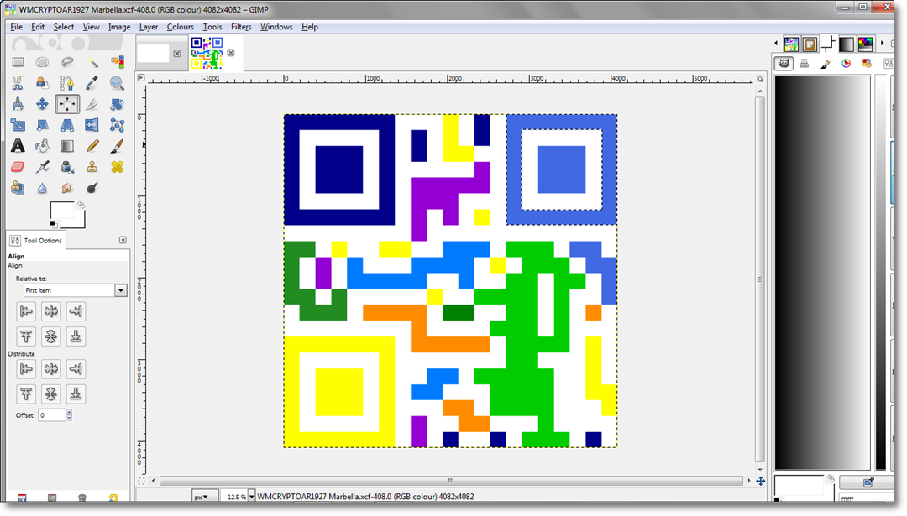The height and width of the screenshot is (516, 907).
Task: Reset colours to black and white
Action: click(53, 224)
